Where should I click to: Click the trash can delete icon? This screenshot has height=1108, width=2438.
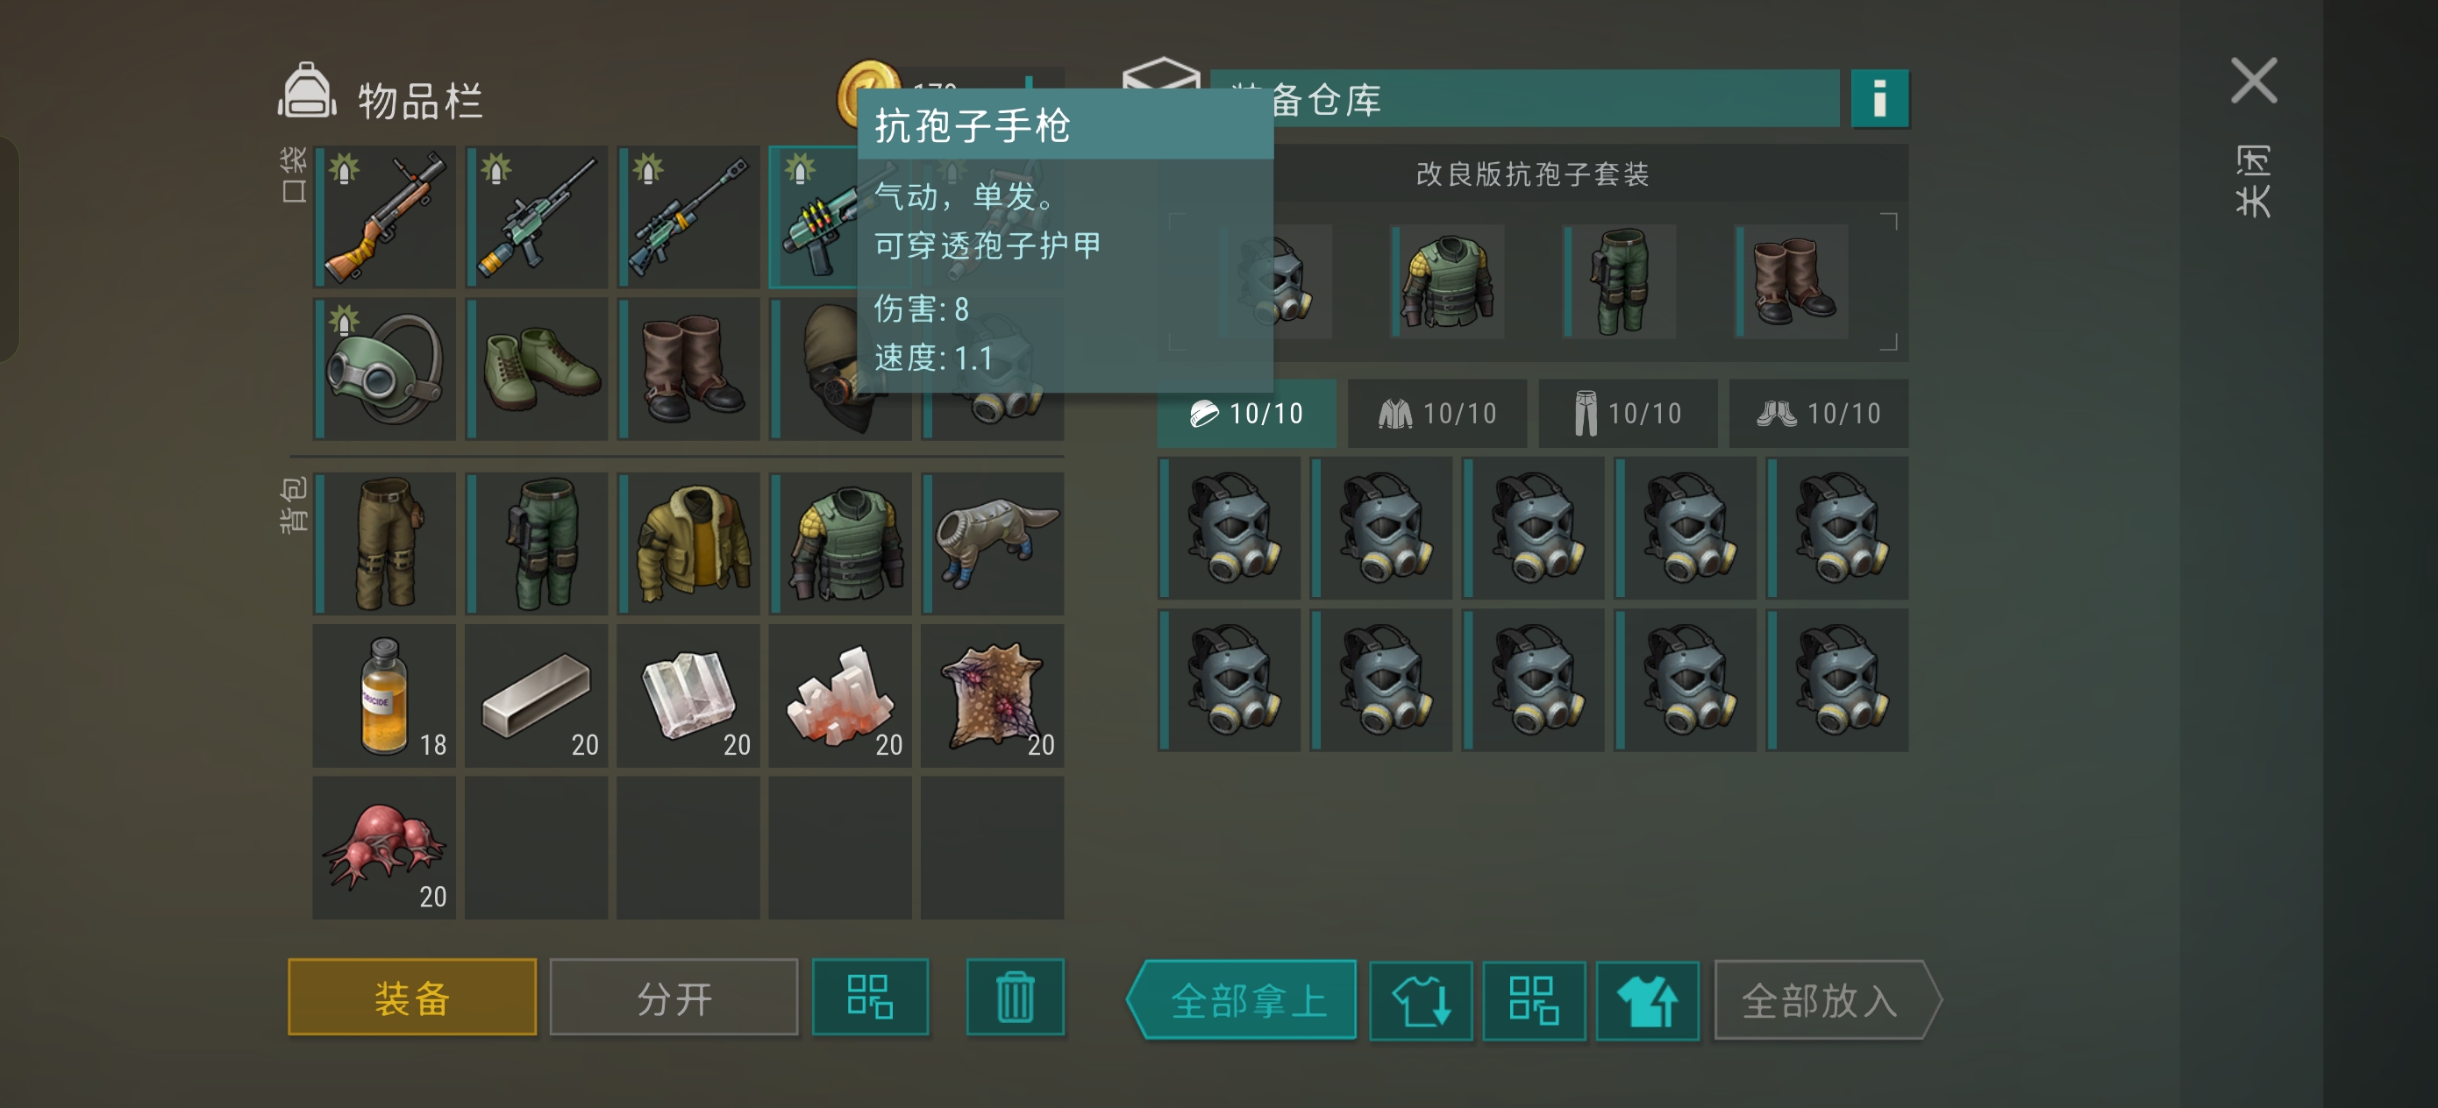[1015, 997]
